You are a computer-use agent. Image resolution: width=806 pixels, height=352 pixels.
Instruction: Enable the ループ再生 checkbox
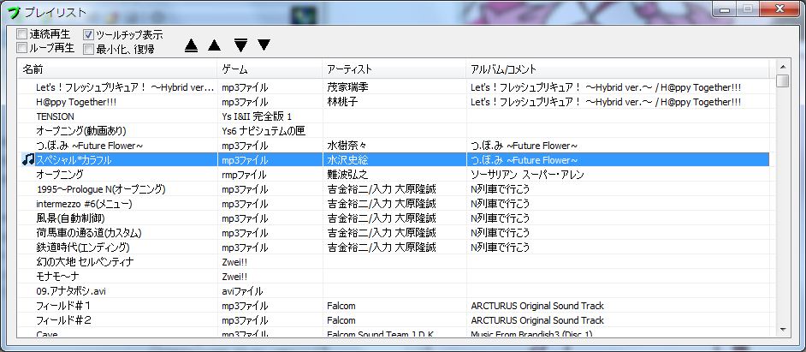click(x=22, y=48)
